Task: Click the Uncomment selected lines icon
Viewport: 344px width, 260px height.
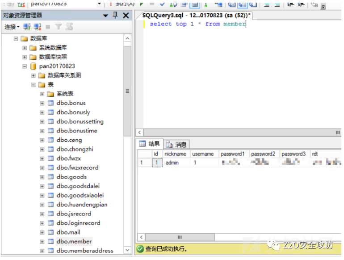Action: 277,4
